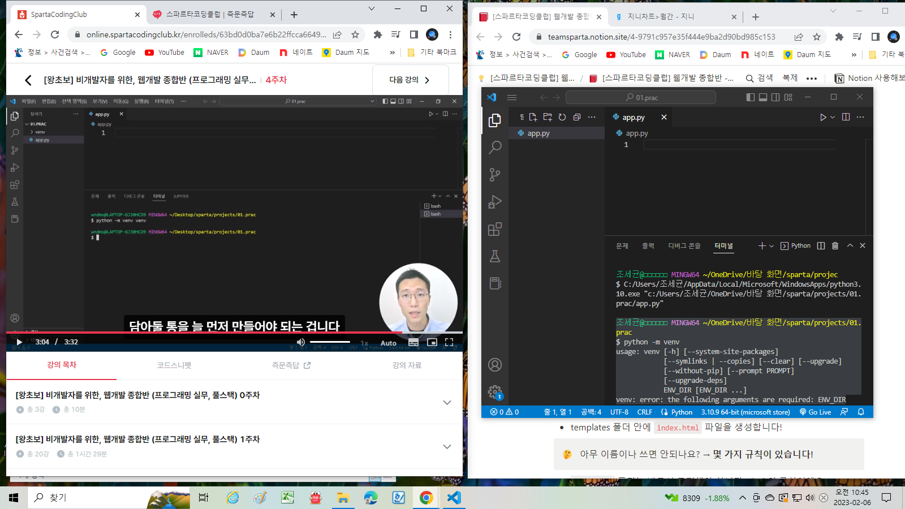This screenshot has height=509, width=905.
Task: Open Manage gear icon in VS Code
Action: [495, 391]
